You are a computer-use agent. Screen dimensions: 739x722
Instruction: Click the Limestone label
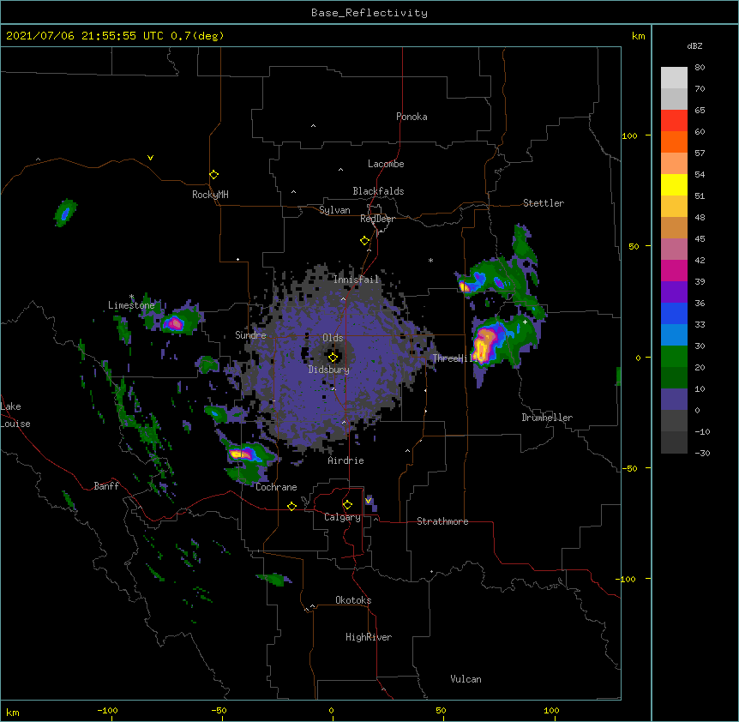(131, 305)
